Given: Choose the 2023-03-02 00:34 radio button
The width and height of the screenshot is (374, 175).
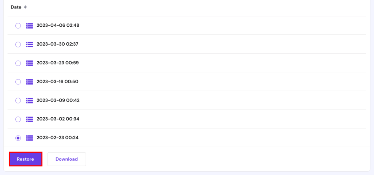Looking at the screenshot, I should 18,119.
